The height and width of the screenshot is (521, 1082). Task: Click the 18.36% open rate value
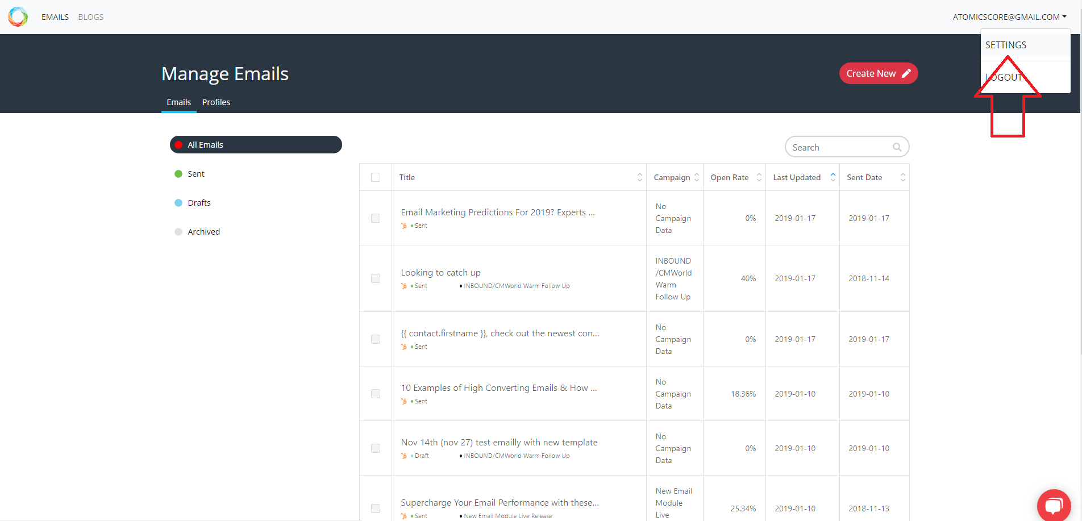pyautogui.click(x=743, y=394)
